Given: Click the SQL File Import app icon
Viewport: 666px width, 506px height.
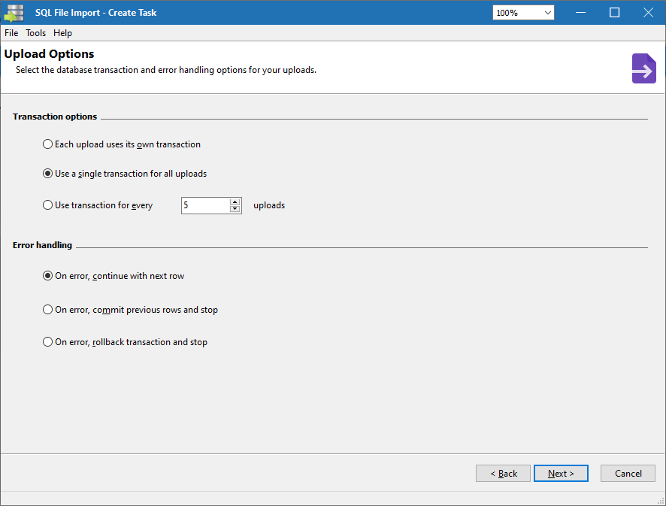Looking at the screenshot, I should tap(14, 13).
